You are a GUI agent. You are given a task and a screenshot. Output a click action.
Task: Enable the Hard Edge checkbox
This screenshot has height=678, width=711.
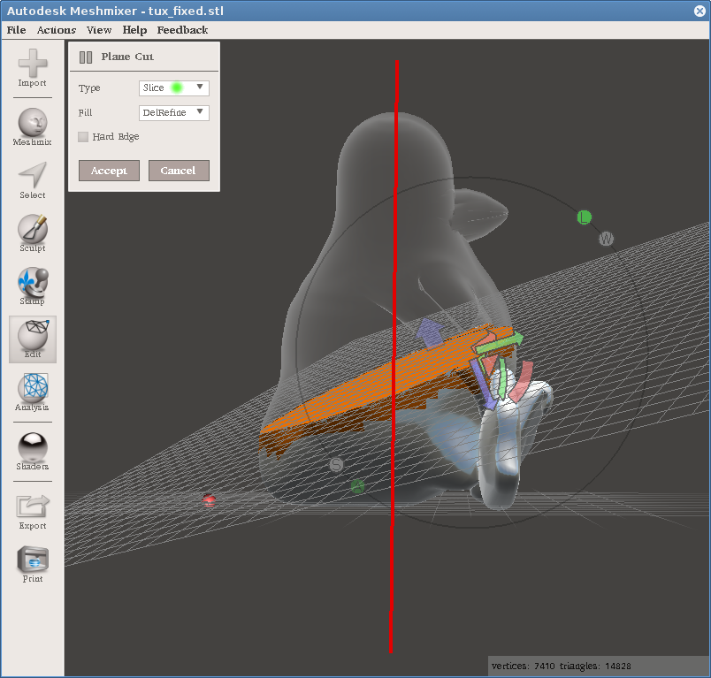[x=83, y=137]
